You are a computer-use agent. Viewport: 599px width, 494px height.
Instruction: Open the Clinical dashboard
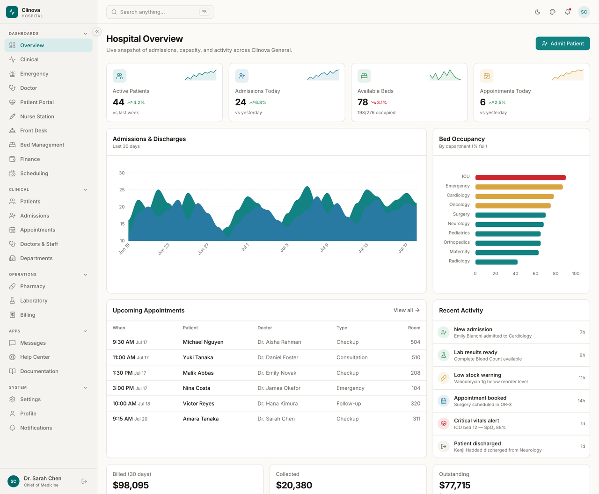point(48,59)
